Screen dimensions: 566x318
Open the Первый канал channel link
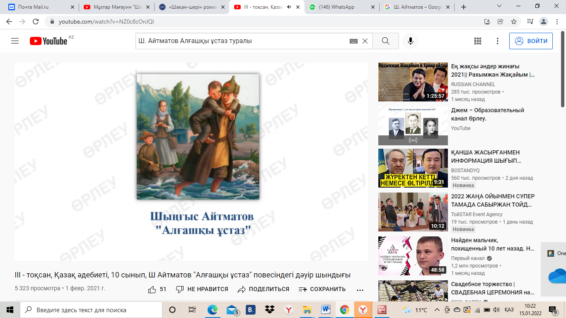(x=468, y=258)
